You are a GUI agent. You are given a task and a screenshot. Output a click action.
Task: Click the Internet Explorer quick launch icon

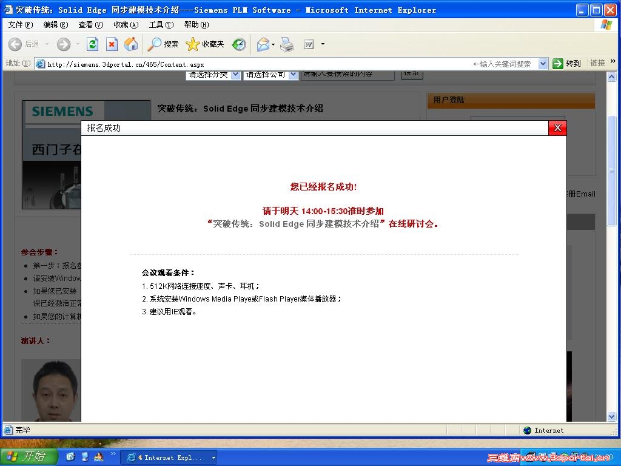[70, 457]
